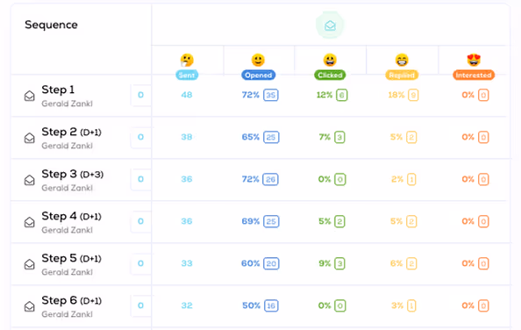Open Step 5 replied count box 2
This screenshot has height=330, width=521.
click(x=411, y=263)
